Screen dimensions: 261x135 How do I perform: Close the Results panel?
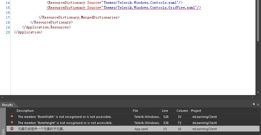click(x=258, y=105)
